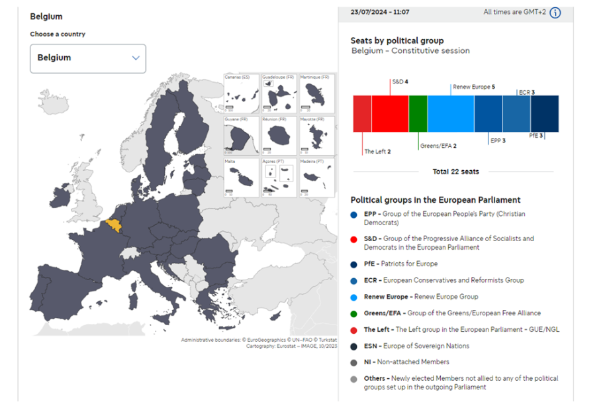The width and height of the screenshot is (609, 408).
Task: Click the ECR bar segment
Action: coord(516,114)
